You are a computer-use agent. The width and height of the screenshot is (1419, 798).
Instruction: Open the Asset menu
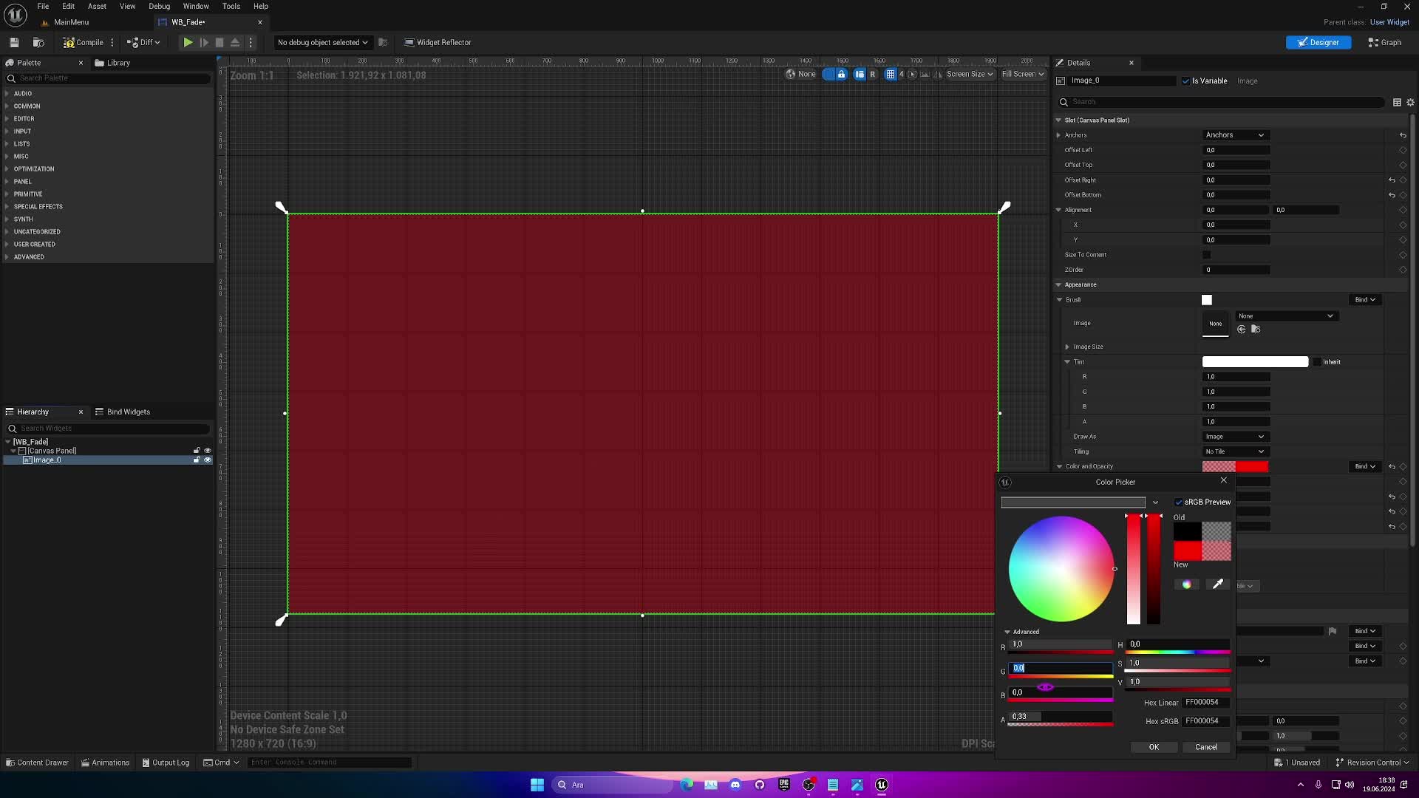tap(97, 6)
